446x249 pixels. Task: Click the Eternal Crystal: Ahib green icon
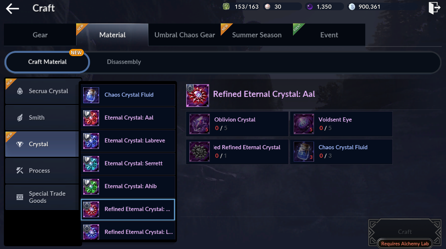coord(91,187)
